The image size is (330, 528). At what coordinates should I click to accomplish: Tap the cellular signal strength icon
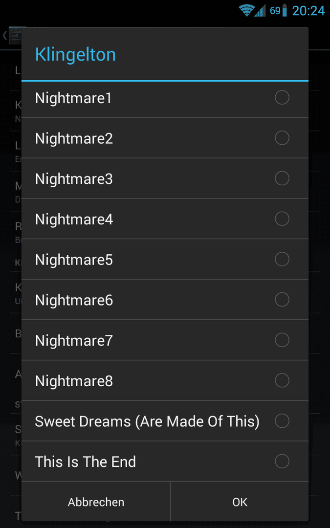click(x=260, y=10)
